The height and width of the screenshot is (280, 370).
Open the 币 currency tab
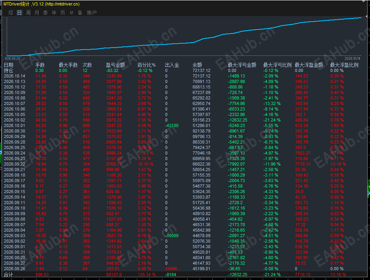tap(63, 13)
